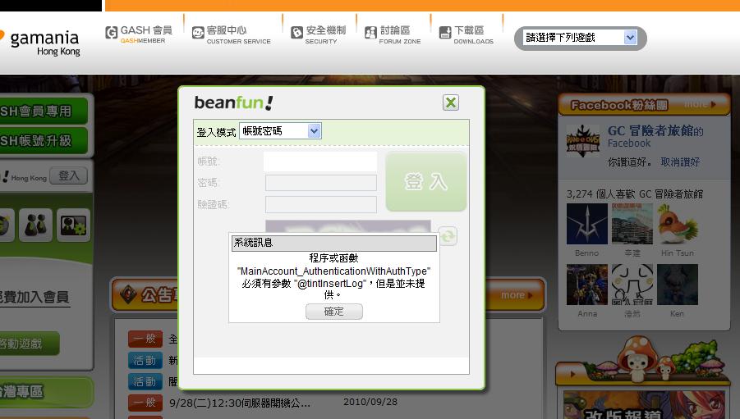
Task: Close the beanfun login dialog
Action: [x=451, y=102]
